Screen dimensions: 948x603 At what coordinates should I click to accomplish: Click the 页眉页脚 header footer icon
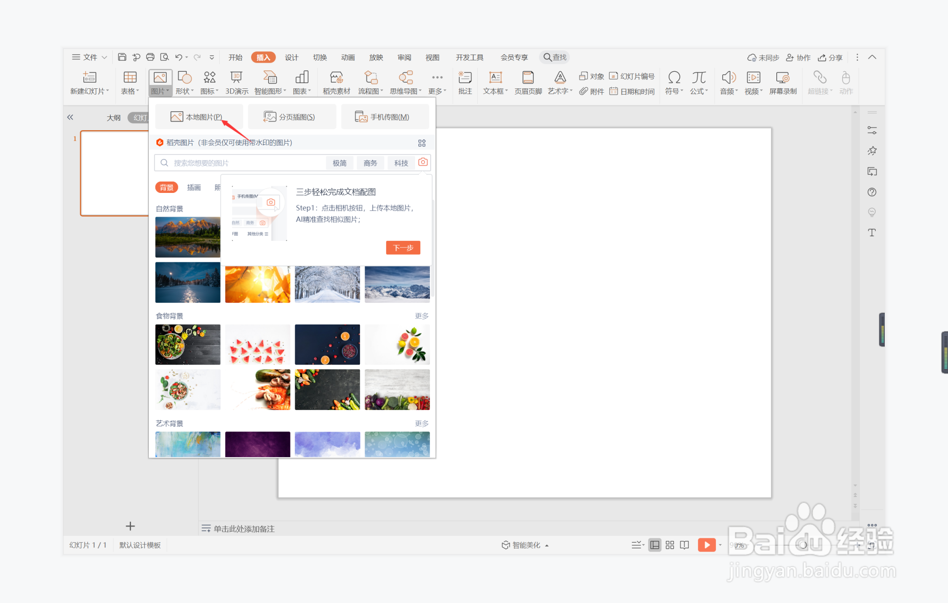pyautogui.click(x=528, y=83)
